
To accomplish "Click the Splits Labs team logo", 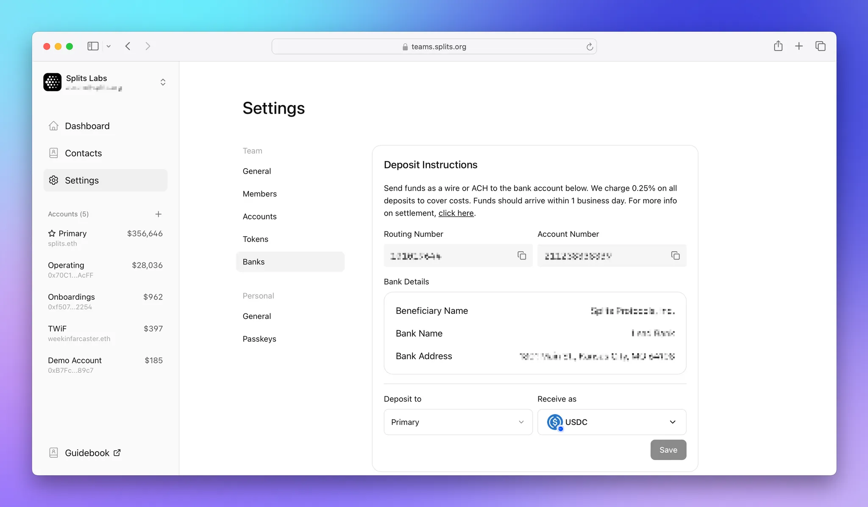I will [x=53, y=82].
